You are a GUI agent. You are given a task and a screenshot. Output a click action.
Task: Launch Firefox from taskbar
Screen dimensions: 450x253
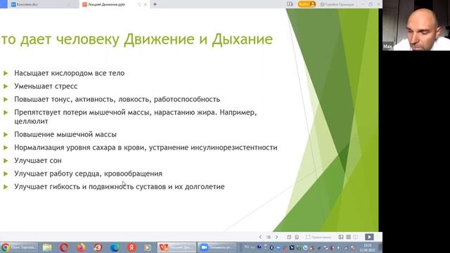(x=81, y=247)
